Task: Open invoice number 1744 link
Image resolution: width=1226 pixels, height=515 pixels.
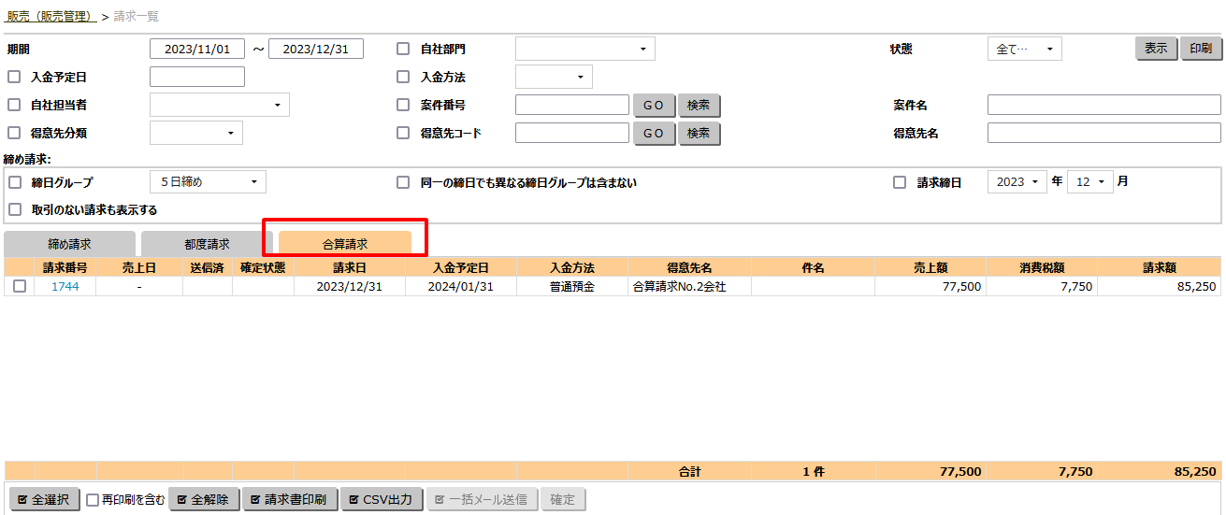Action: (65, 287)
